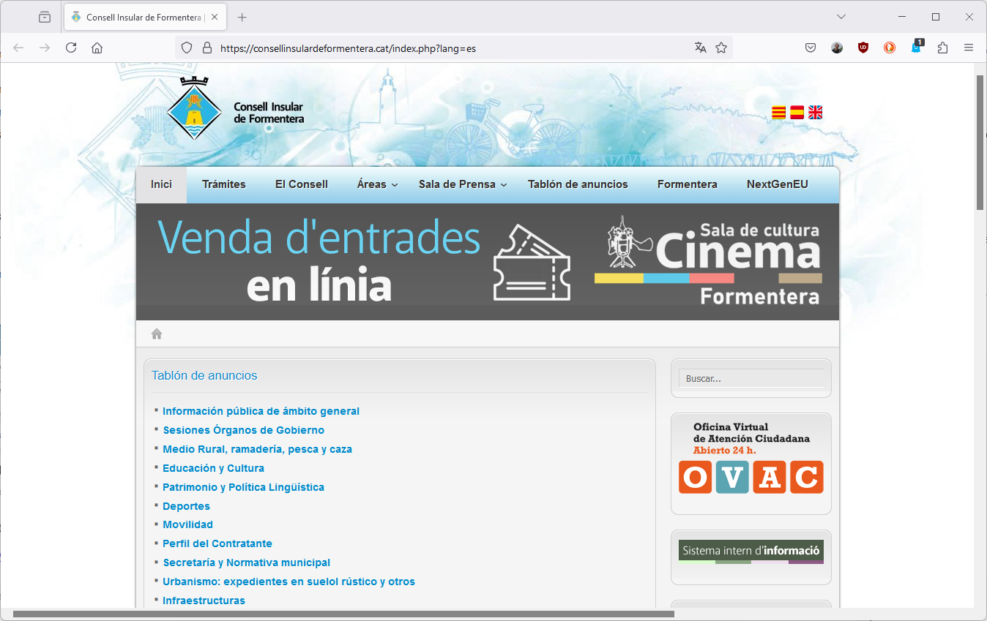The width and height of the screenshot is (987, 621).
Task: Open the uBlock Origin extension
Action: [x=863, y=48]
